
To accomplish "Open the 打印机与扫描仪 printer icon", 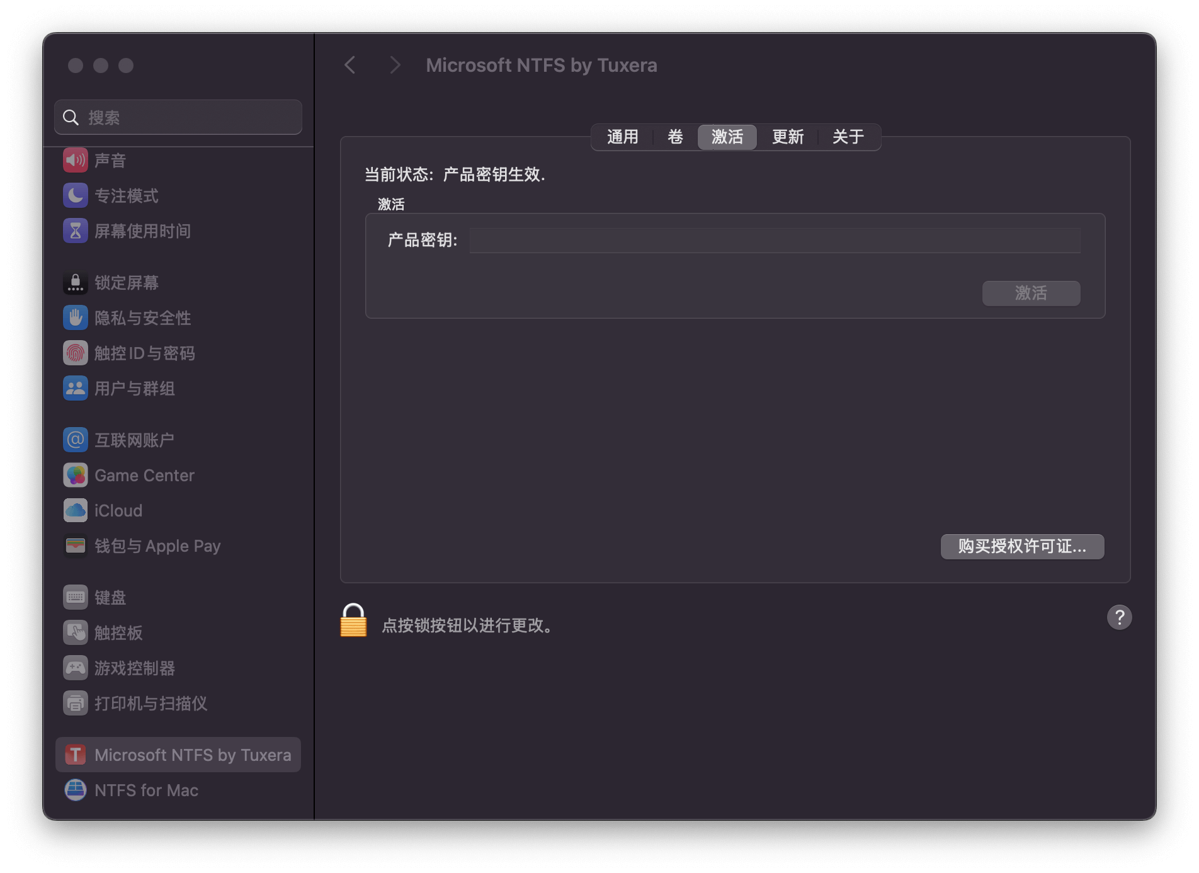I will [x=76, y=703].
